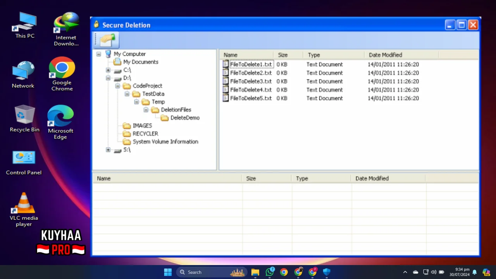Click the OneDrive cloud tray icon
Screen dimensions: 496x279
point(416,272)
